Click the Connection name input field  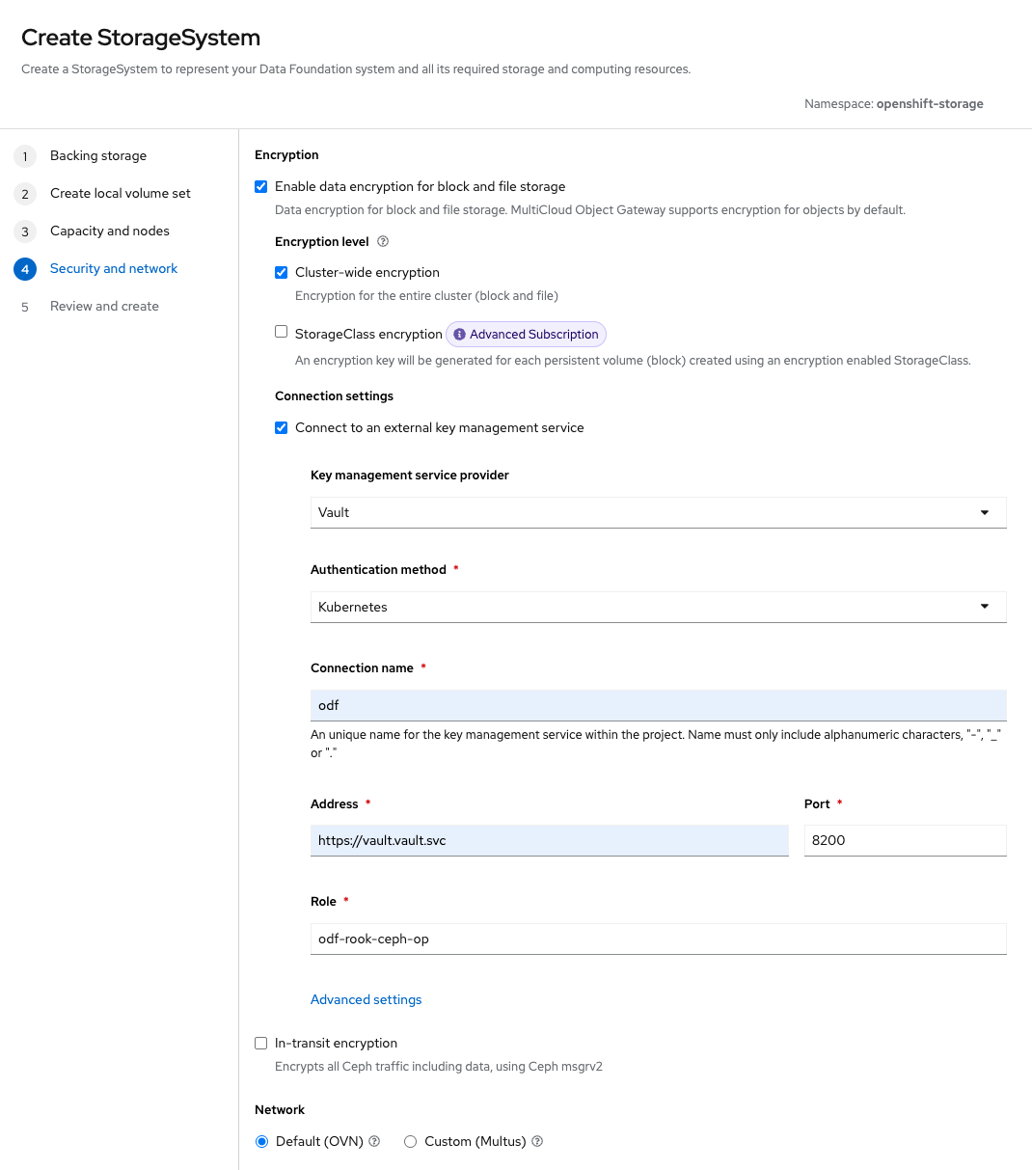[x=658, y=705]
